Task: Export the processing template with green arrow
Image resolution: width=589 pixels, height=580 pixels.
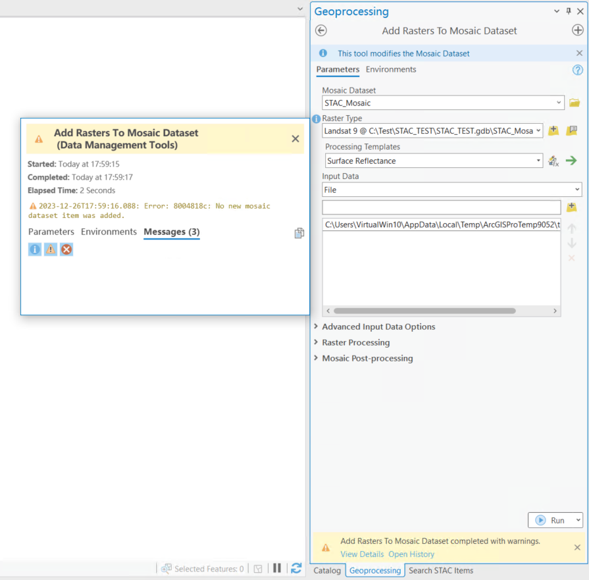Action: tap(572, 160)
